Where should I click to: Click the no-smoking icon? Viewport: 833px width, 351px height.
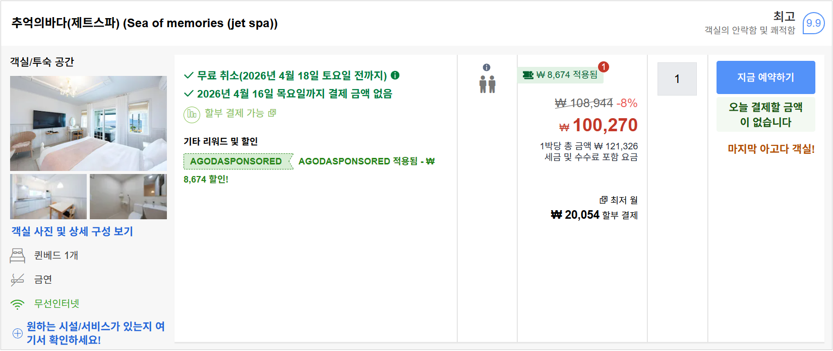(18, 280)
